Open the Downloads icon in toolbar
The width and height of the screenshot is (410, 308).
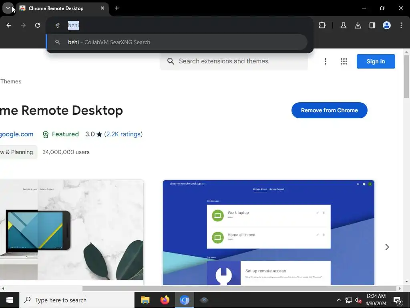point(358,25)
